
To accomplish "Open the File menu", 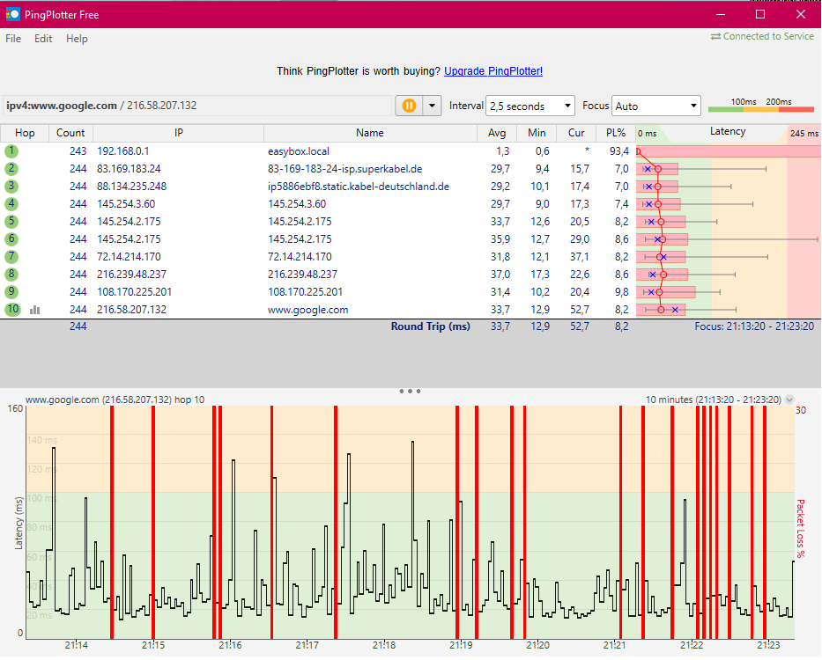I will point(13,39).
